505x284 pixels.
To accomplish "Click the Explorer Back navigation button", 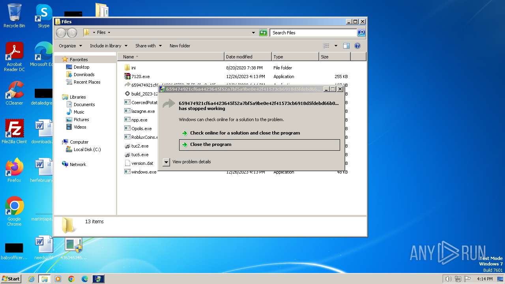I will coord(61,33).
